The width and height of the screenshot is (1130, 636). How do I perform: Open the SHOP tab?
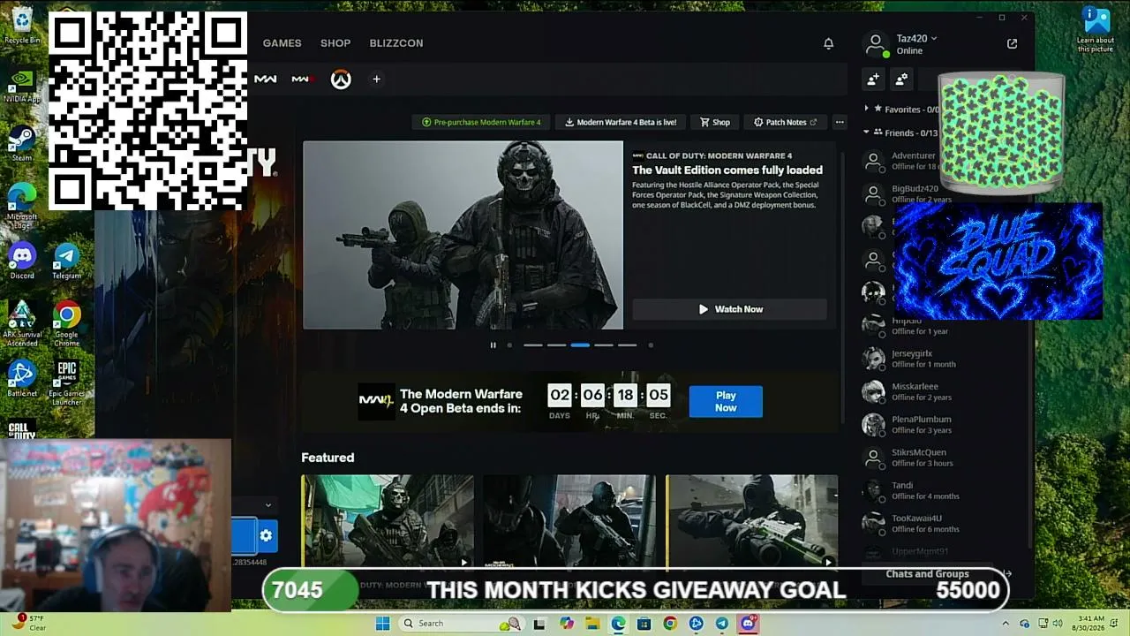tap(335, 43)
